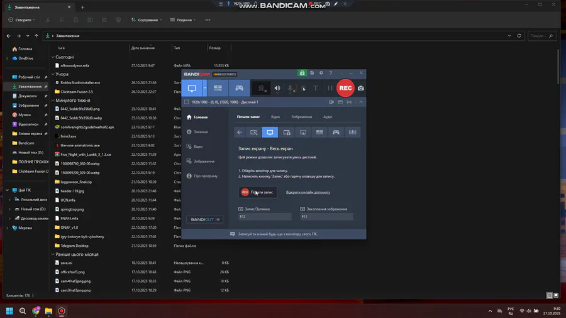Viewport: 566px width, 318px height.
Task: Capture screenshot with camera icon
Action: pyautogui.click(x=360, y=89)
